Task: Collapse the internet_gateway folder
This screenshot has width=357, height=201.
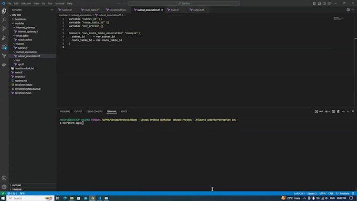Action: click(33, 27)
